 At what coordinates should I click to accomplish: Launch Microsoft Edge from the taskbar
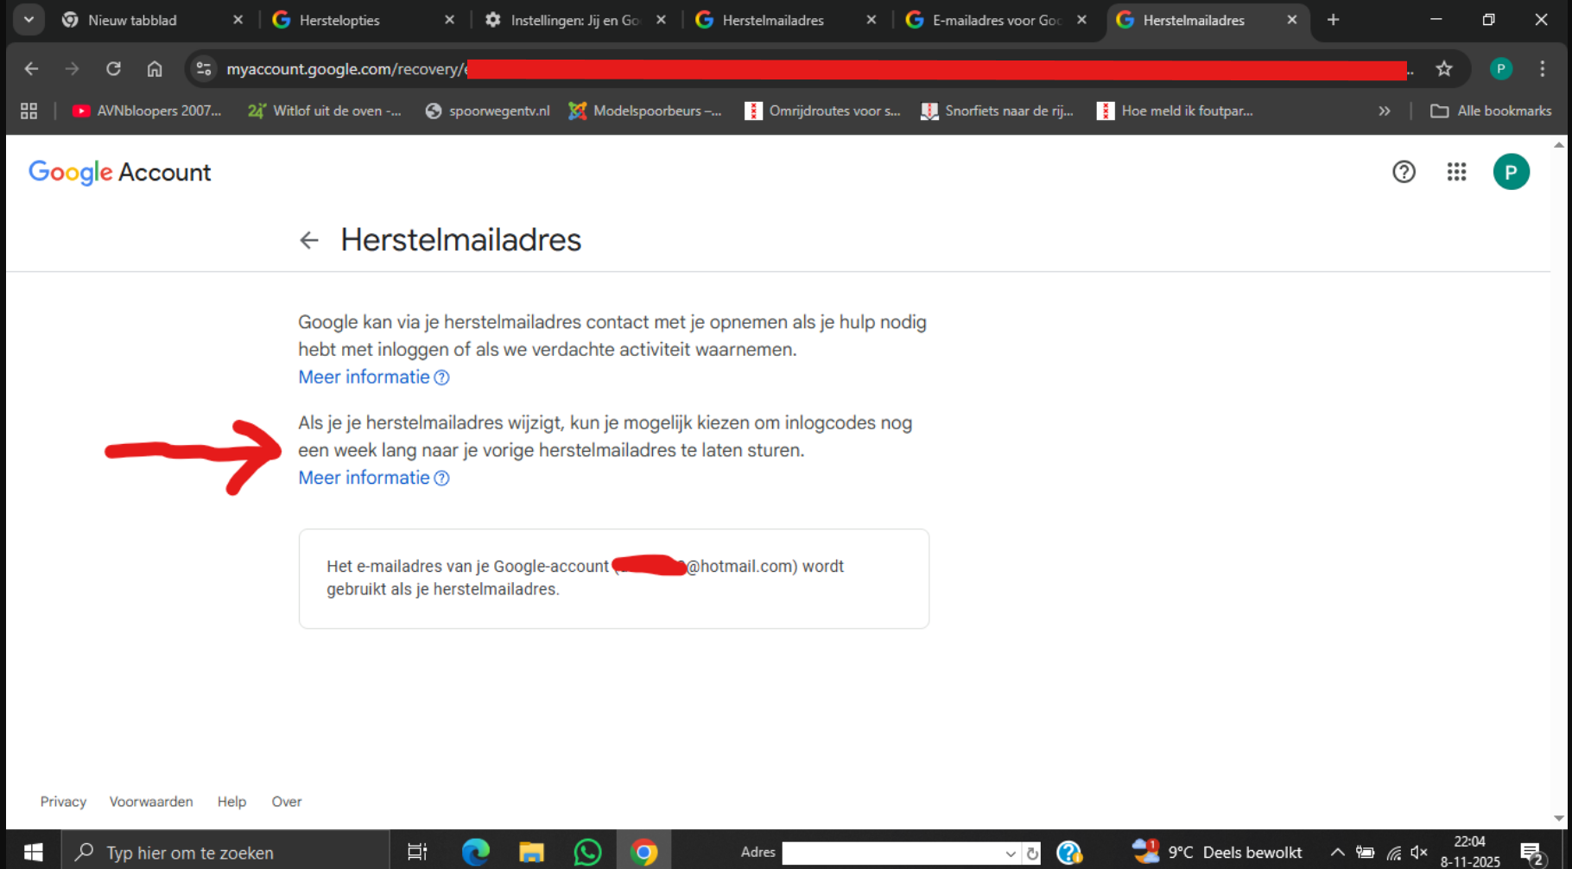pyautogui.click(x=475, y=853)
